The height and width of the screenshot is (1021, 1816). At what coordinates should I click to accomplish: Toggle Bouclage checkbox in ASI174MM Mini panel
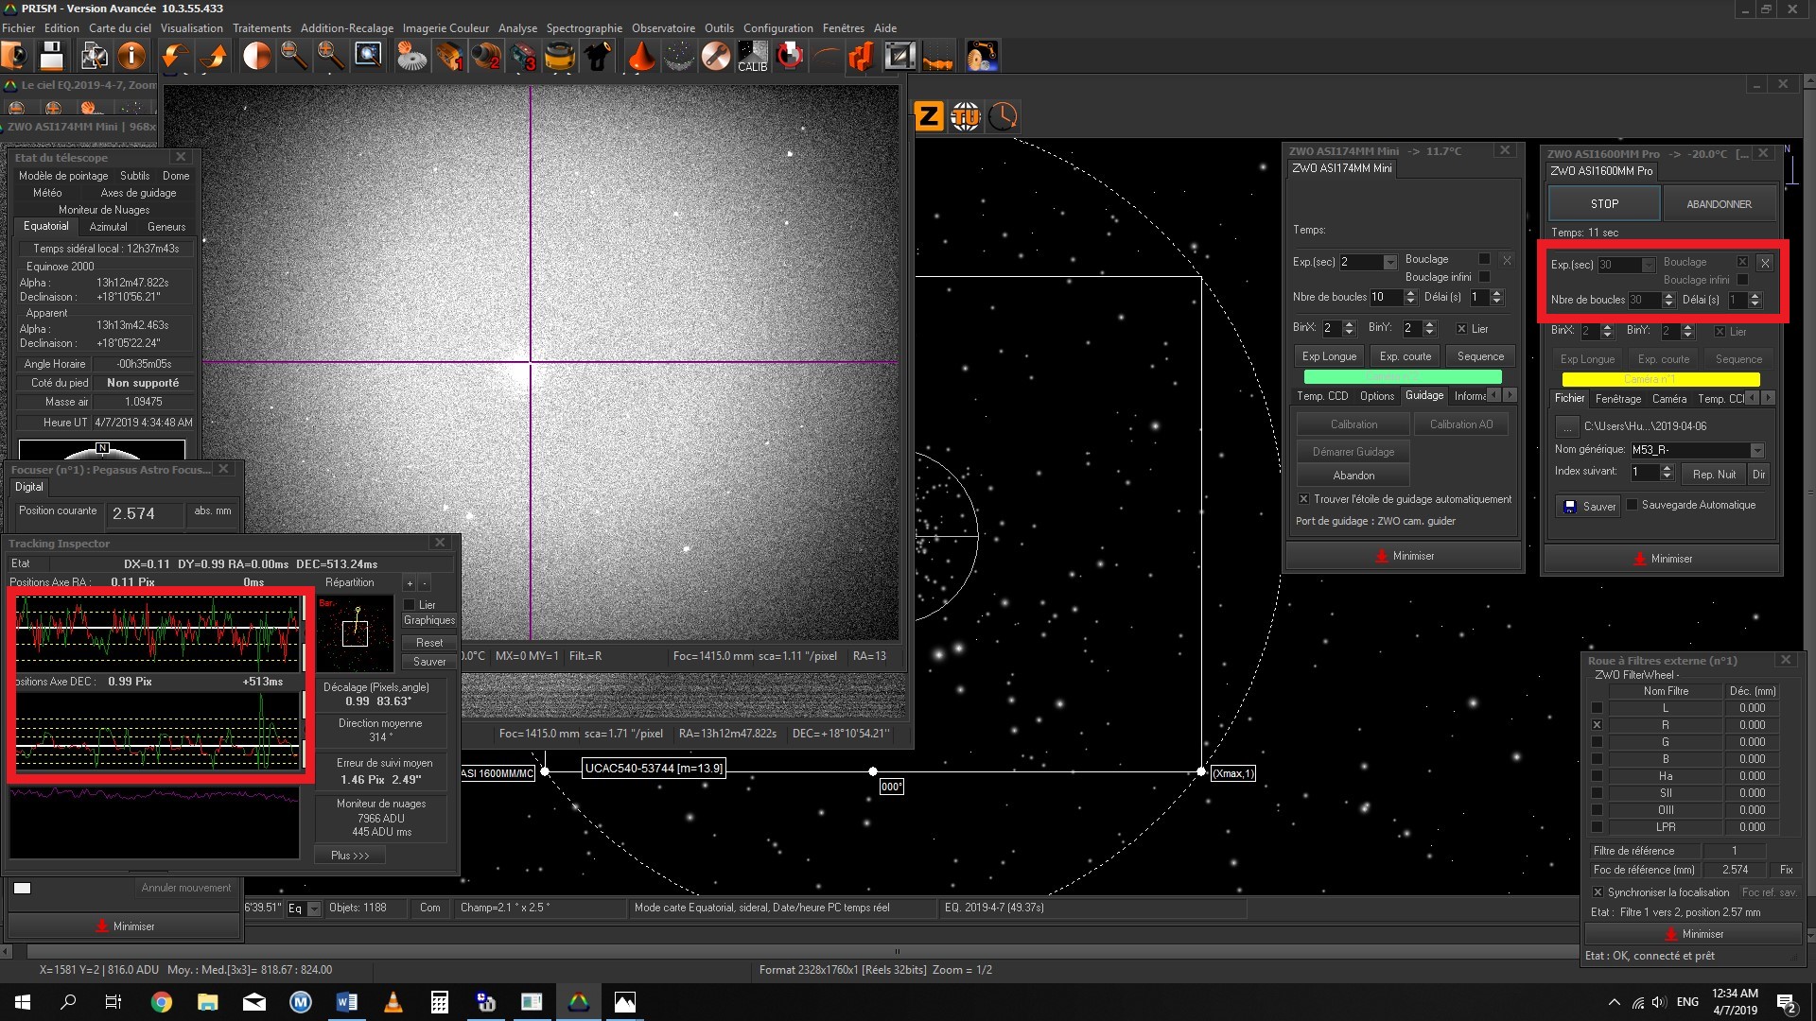point(1484,259)
